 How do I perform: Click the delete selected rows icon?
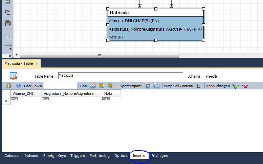111,86
